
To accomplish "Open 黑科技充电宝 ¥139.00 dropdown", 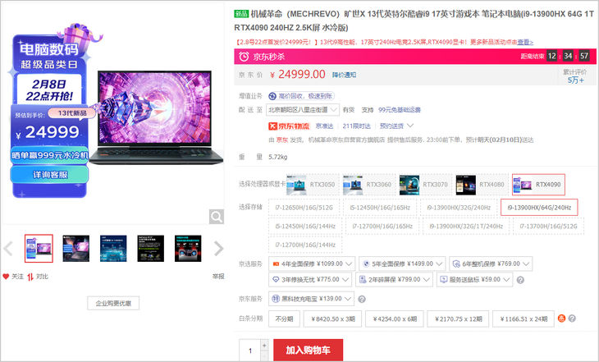I will (311, 299).
